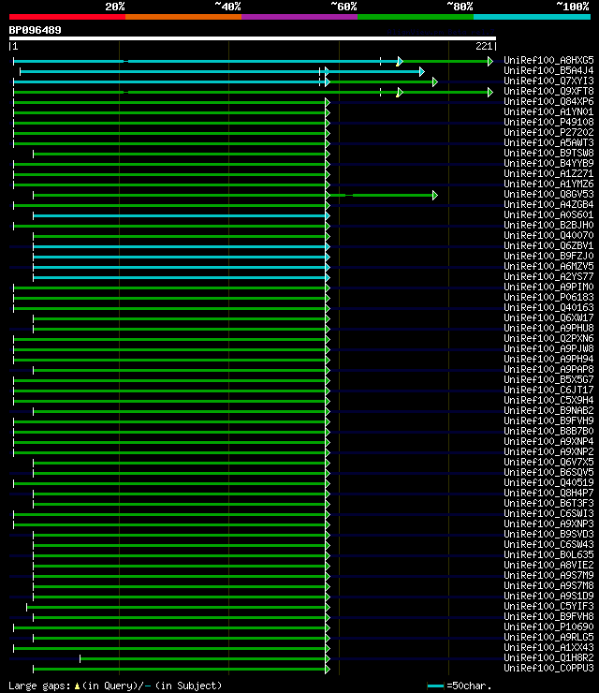Viewport: 599px width, 693px height.
Task: Select UniRef100_B9NAB2 label
Action: [548, 410]
